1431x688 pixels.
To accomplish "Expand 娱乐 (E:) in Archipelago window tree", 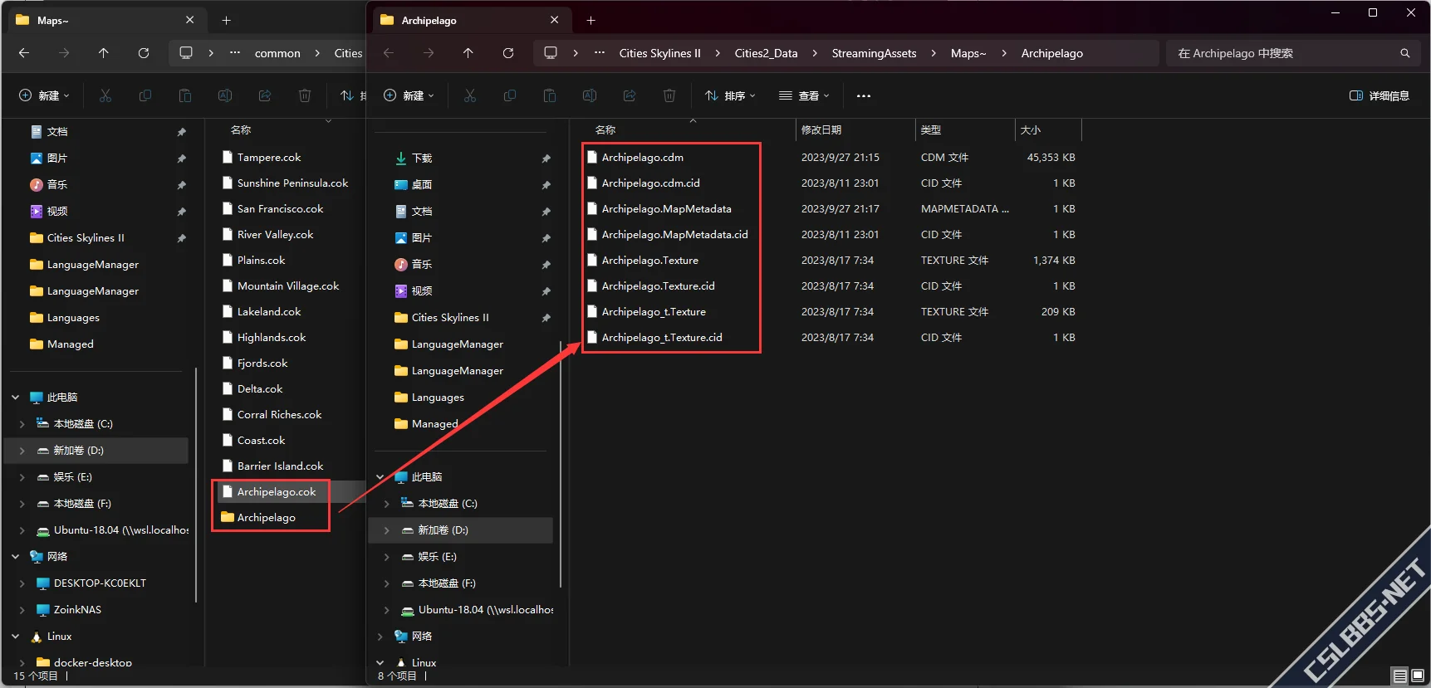I will tap(387, 557).
